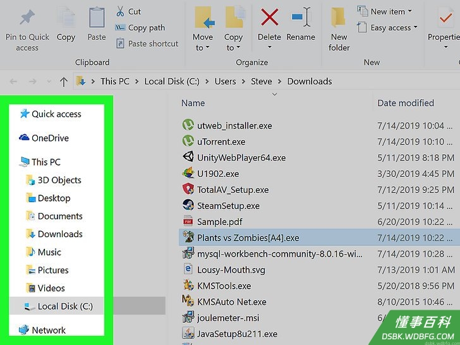Sort by Date modified column header
This screenshot has width=460, height=345.
(x=406, y=103)
